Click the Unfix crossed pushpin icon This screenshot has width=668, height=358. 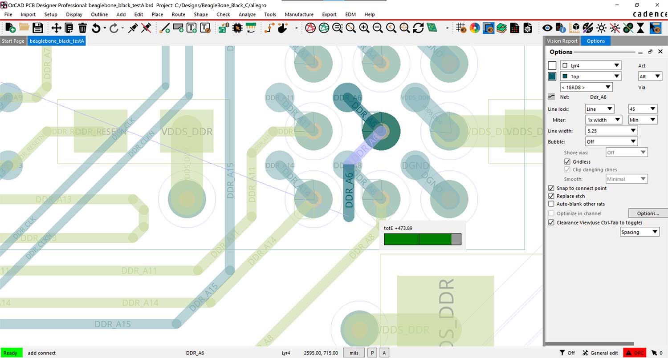click(x=146, y=28)
